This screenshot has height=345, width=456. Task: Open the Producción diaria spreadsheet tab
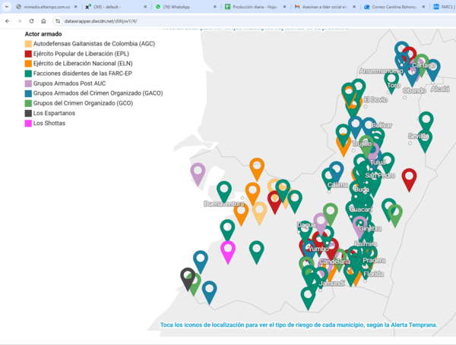pyautogui.click(x=254, y=7)
